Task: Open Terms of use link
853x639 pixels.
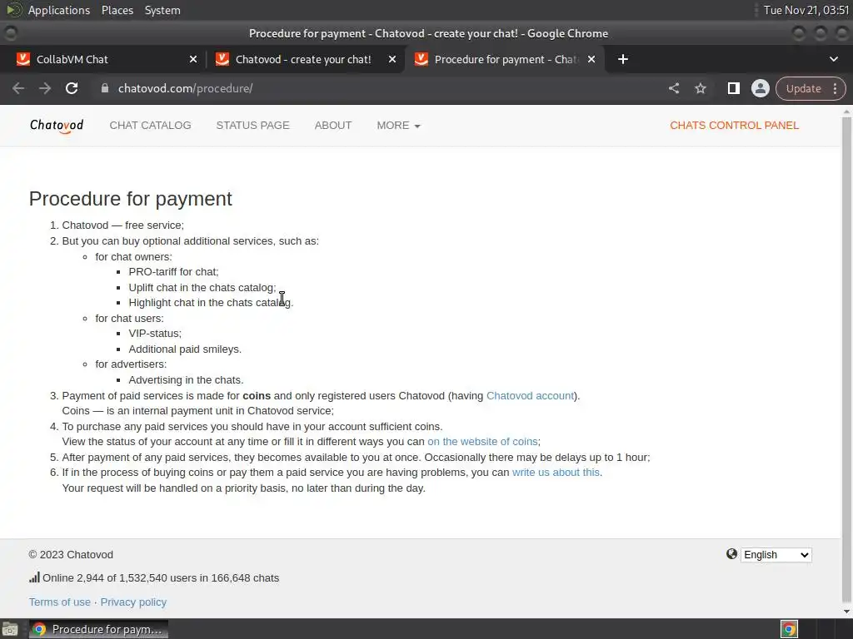Action: click(60, 602)
